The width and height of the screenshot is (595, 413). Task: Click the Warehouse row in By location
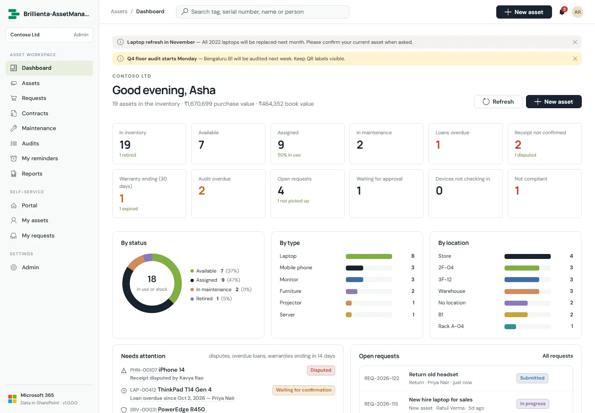click(506, 292)
